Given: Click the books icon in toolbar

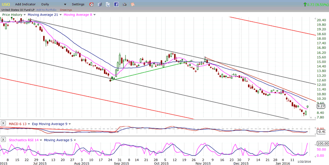Looking at the screenshot, I should [100, 4].
